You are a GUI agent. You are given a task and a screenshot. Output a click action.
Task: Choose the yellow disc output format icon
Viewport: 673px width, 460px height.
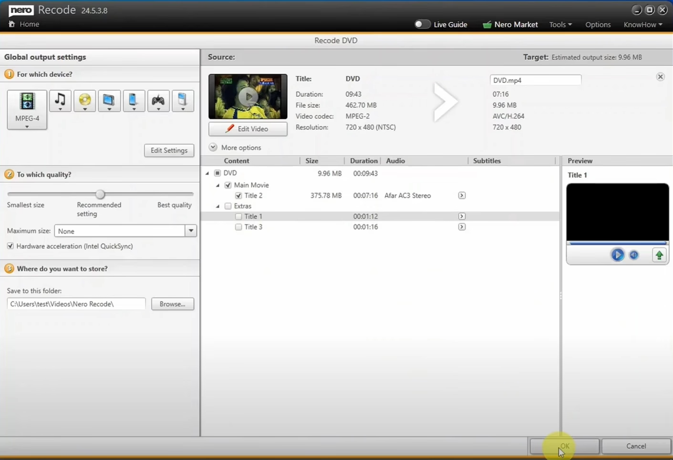click(85, 101)
